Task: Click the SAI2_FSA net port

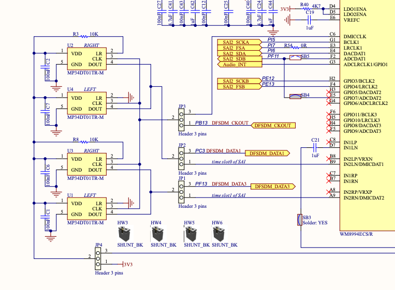Action: tap(240, 48)
